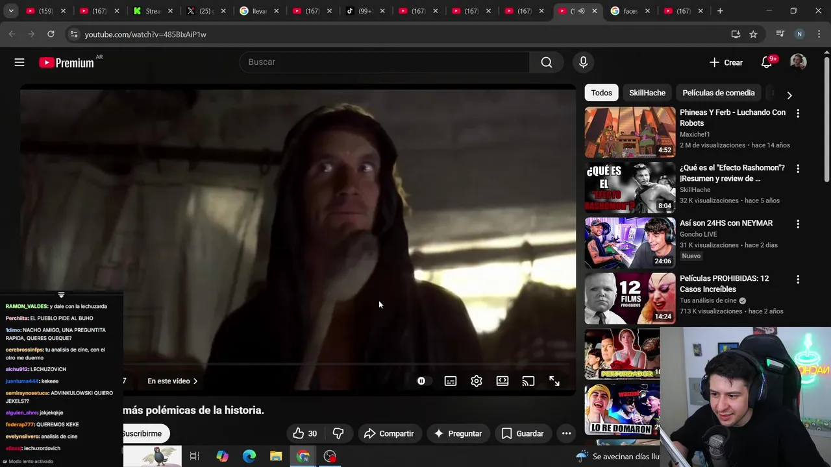Image resolution: width=831 pixels, height=467 pixels.
Task: Open the Maxichef1 channel name
Action: [x=695, y=134]
